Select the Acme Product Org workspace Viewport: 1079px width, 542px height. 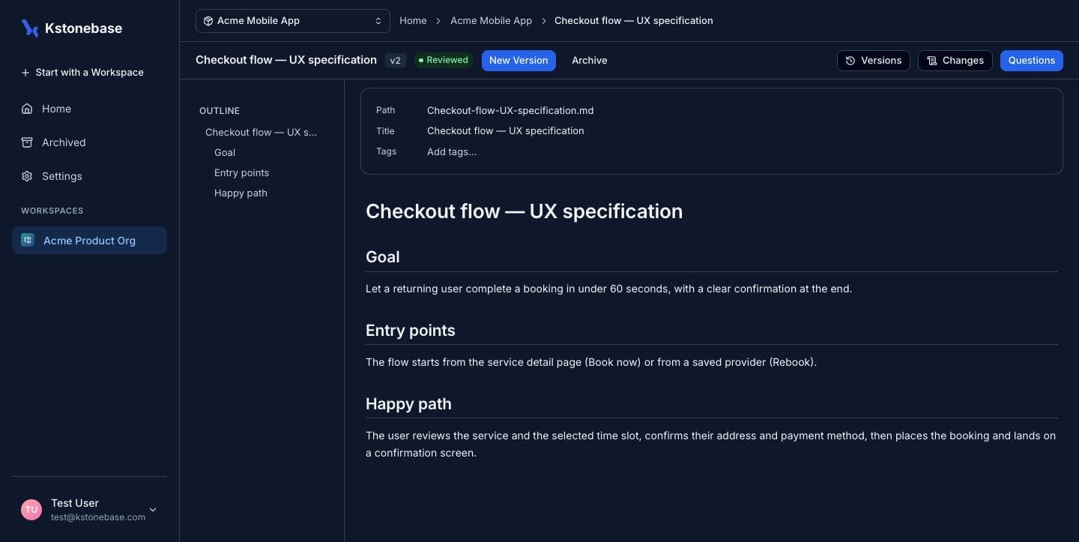(89, 241)
